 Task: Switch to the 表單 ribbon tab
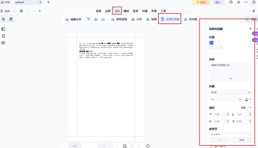[154, 11]
